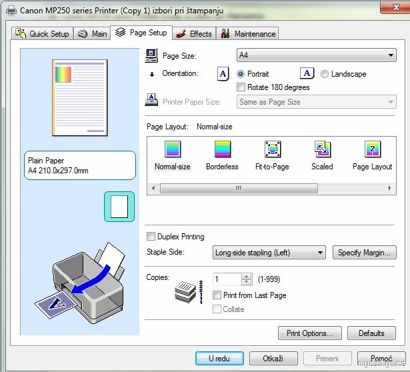
Task: Click the Quick Setup tab icon
Action: (21, 33)
